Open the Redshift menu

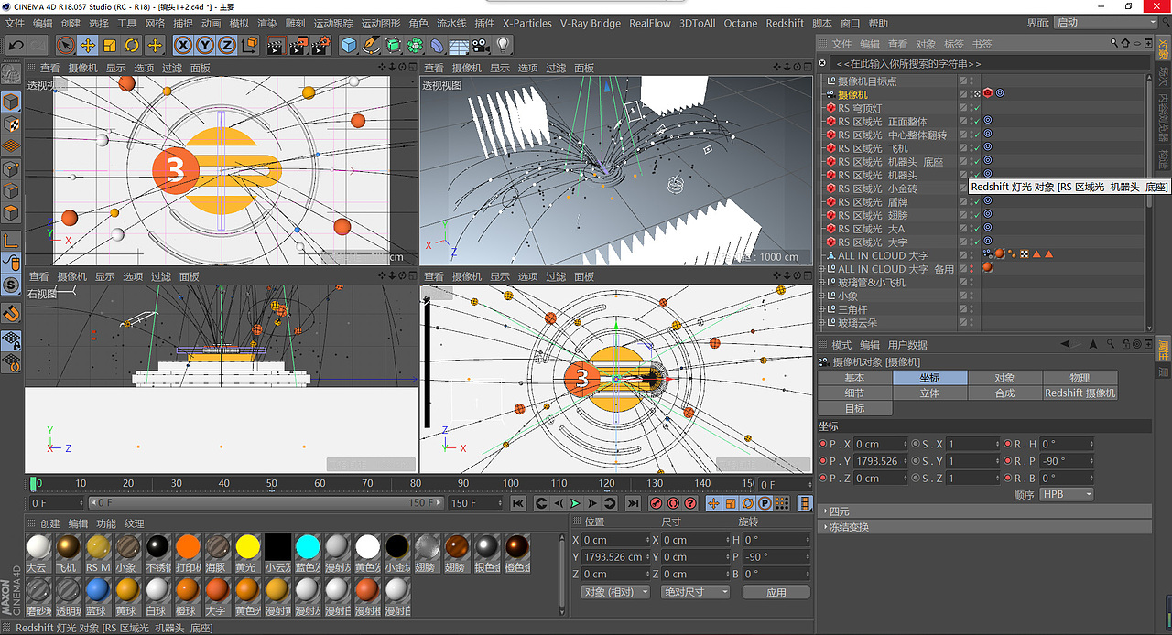coord(785,23)
